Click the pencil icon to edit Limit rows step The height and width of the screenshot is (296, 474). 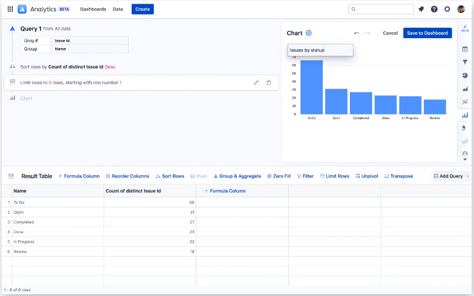click(256, 83)
